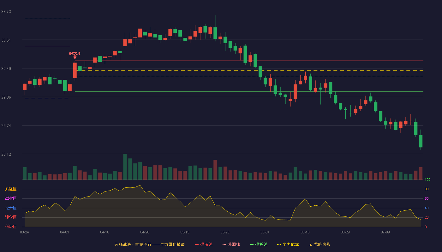The image size is (442, 252).
Task: Click the 云梯战法 主力量化模型 legend title
Action: click(149, 244)
